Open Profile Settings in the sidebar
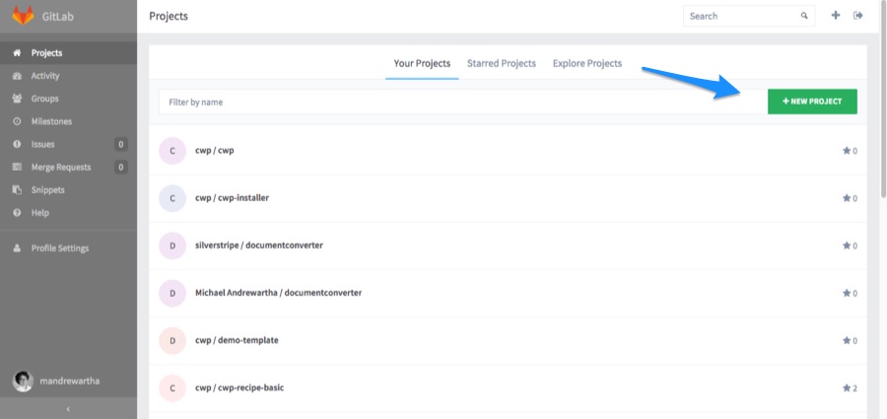The width and height of the screenshot is (887, 419). coord(68,248)
